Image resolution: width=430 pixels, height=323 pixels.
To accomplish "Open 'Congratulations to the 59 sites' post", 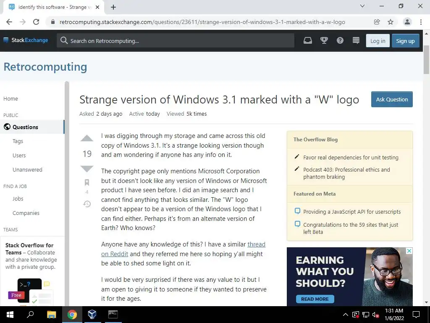I will [351, 228].
